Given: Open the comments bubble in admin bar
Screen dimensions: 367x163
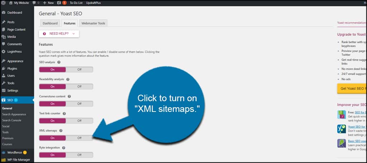Looking at the screenshot, I should (x=34, y=3).
